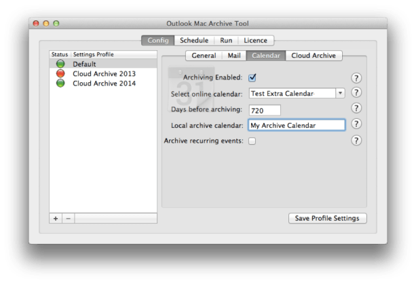Screen dimensions: 416x284
Task: Click the green status icon of Default profile
Action: [x=60, y=64]
